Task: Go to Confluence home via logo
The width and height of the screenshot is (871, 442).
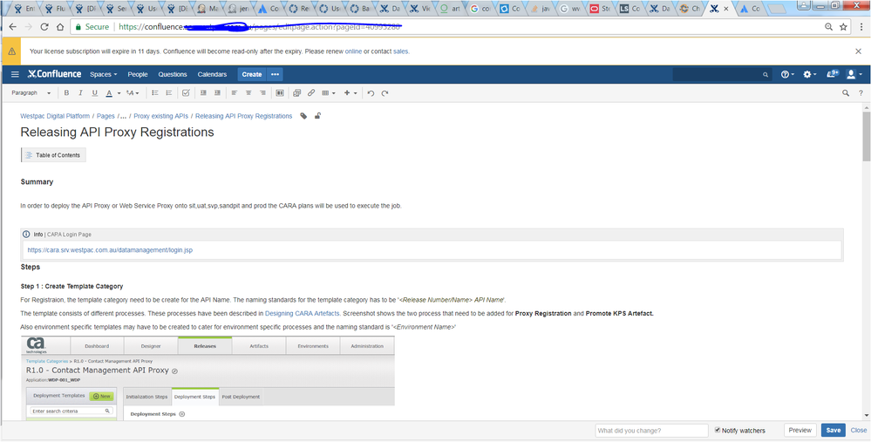Action: click(x=54, y=74)
